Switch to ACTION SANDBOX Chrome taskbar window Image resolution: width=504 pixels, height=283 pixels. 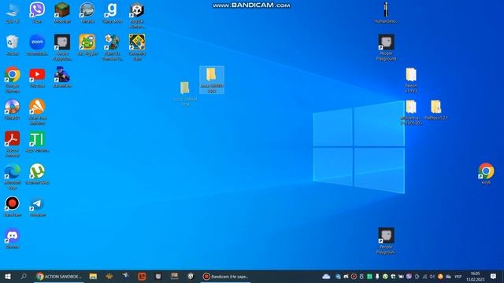coord(59,276)
